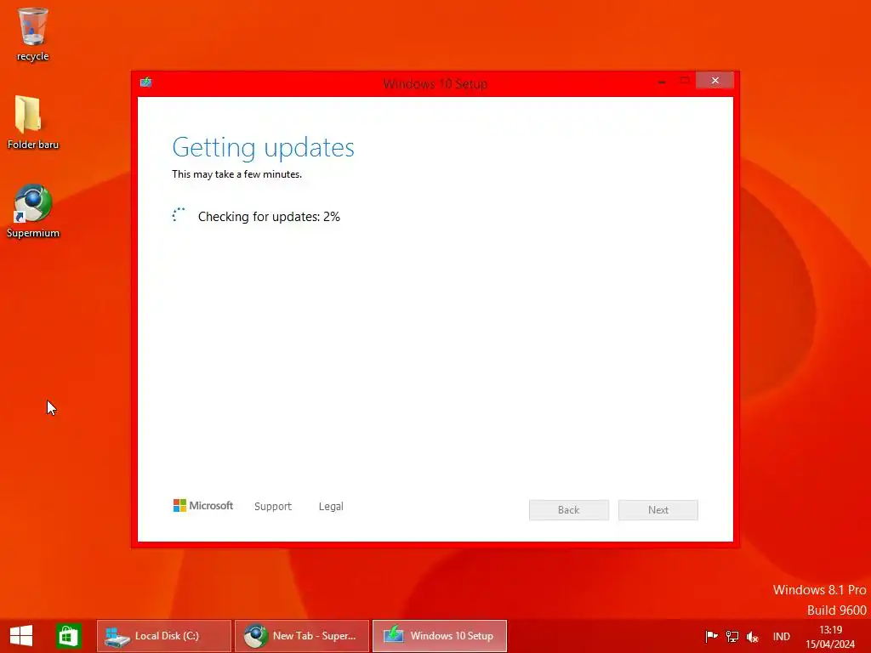Click the muted speaker volume tray icon
871x653 pixels.
click(x=753, y=637)
